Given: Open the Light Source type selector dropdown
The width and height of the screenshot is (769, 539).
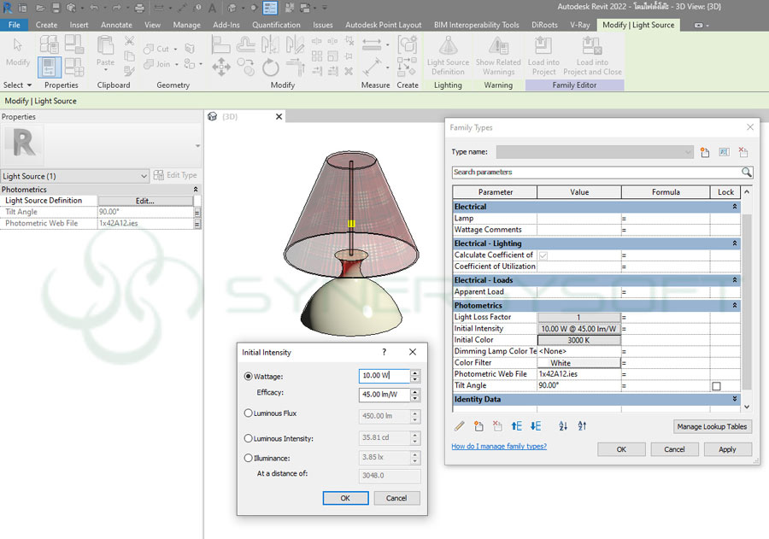Looking at the screenshot, I should [x=144, y=176].
